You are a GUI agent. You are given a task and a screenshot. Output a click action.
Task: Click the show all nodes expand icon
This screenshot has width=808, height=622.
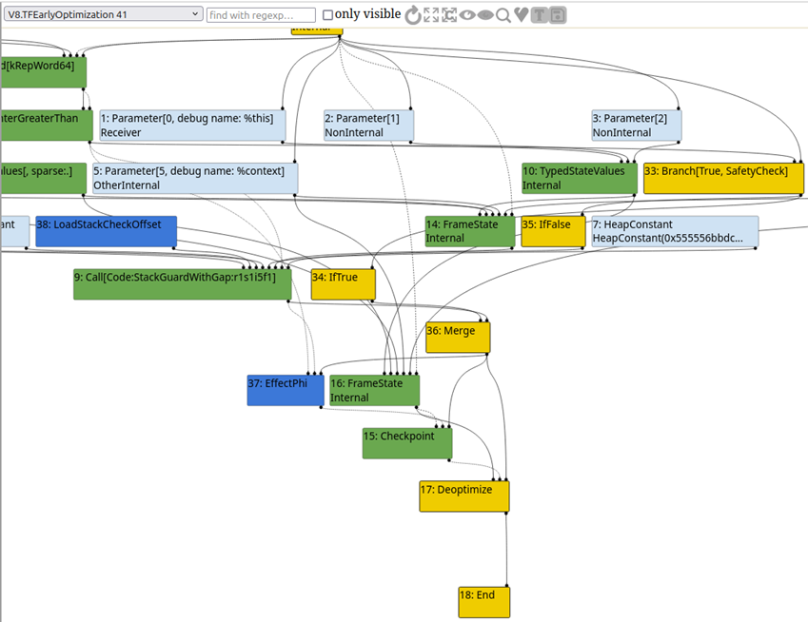coord(431,15)
